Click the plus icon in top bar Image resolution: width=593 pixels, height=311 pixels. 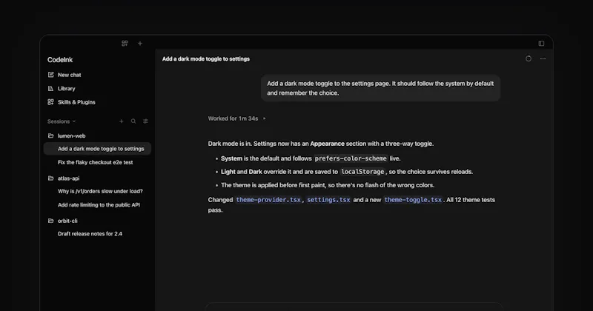click(x=140, y=44)
